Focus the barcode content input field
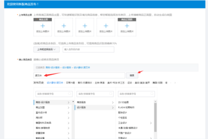The height and width of the screenshot is (139, 208). pos(88,49)
